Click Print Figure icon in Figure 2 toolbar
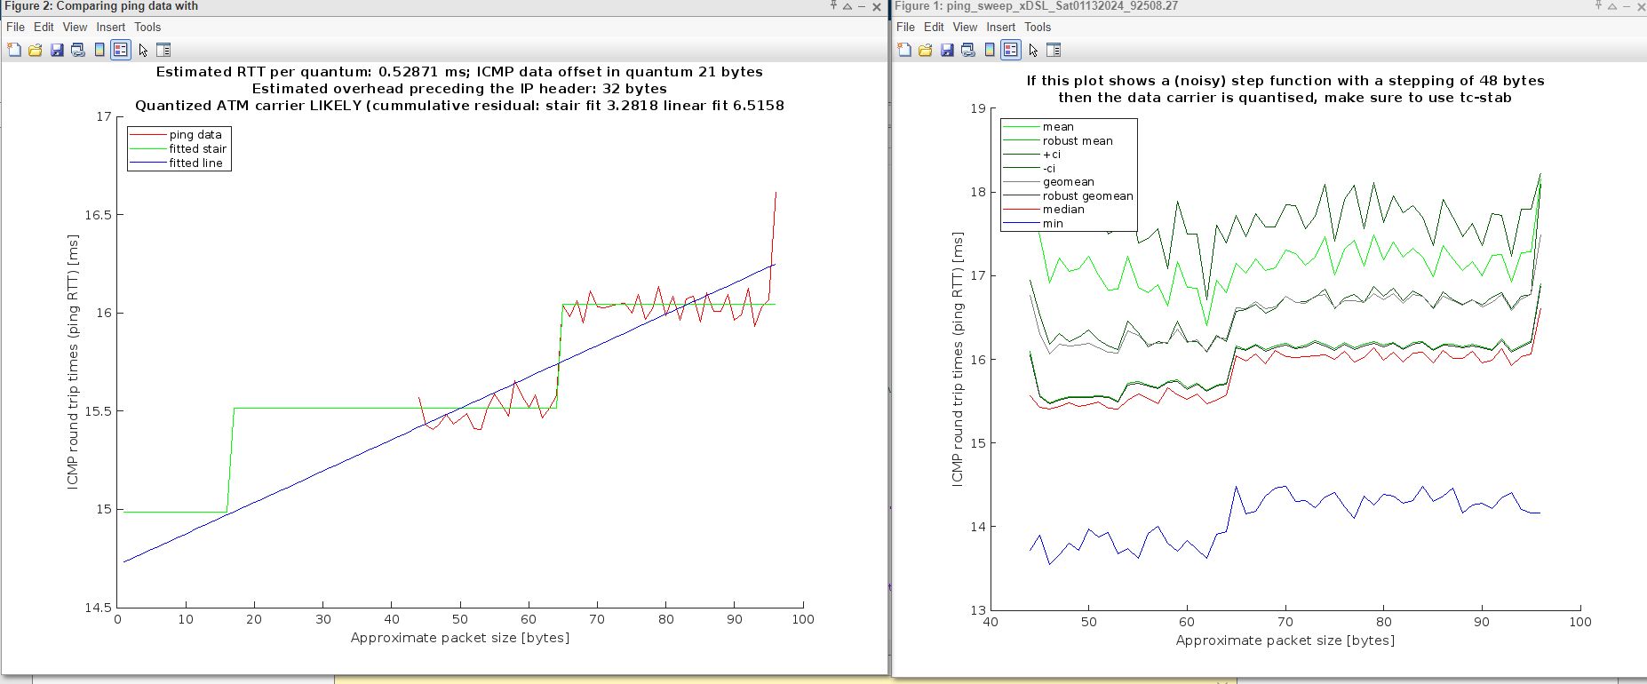 pos(78,50)
